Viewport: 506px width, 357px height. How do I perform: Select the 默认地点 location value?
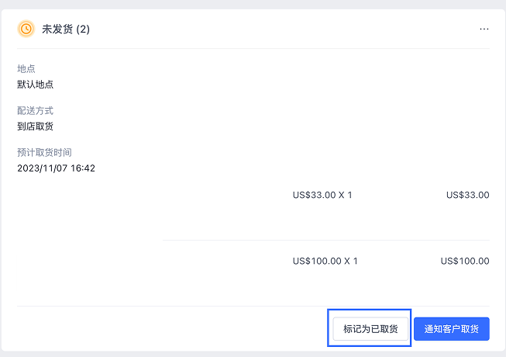[x=36, y=84]
